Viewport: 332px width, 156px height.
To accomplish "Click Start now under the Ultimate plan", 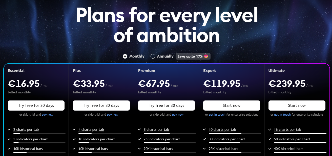I will point(297,106).
